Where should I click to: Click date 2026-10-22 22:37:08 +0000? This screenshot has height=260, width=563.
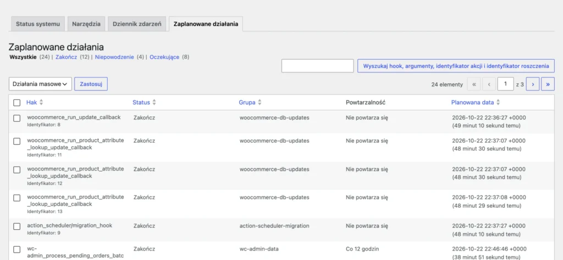(489, 197)
